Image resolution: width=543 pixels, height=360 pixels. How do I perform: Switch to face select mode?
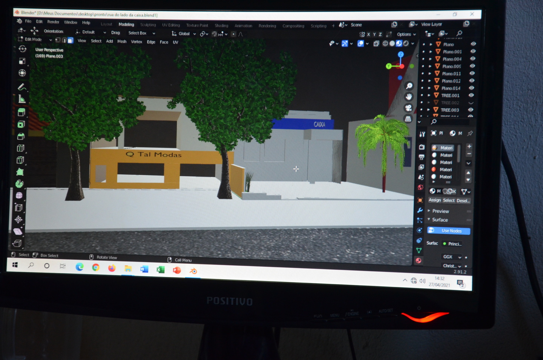point(70,40)
